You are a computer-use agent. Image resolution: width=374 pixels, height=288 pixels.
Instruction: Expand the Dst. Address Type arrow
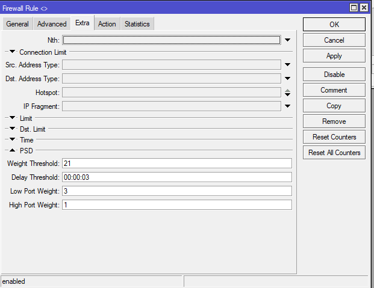click(287, 79)
